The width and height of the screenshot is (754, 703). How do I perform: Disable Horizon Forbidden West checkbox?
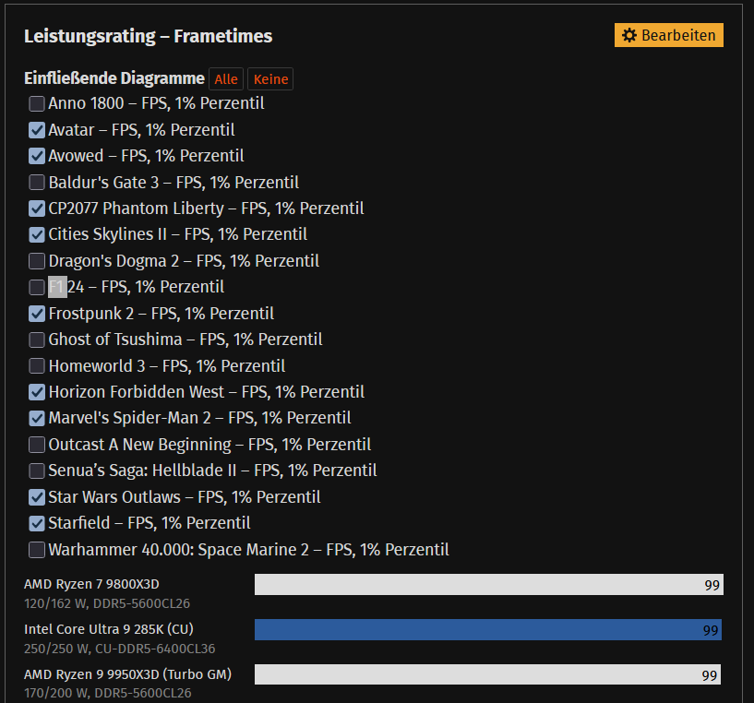coord(37,392)
